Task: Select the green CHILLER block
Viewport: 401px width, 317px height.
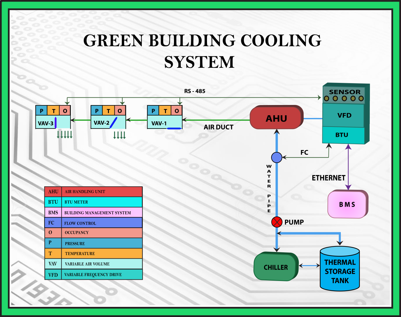Action: coord(276,267)
